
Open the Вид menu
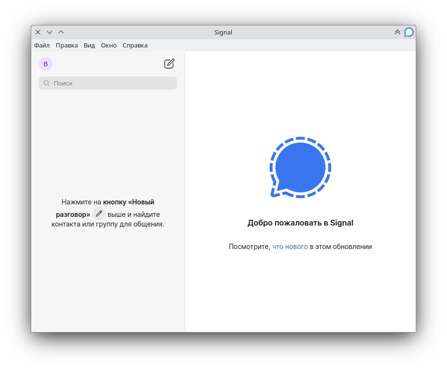[89, 45]
